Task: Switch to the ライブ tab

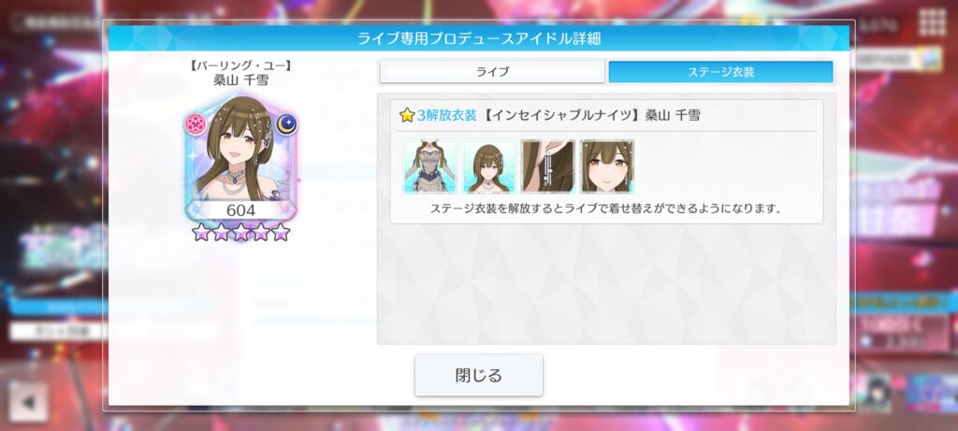Action: click(492, 72)
